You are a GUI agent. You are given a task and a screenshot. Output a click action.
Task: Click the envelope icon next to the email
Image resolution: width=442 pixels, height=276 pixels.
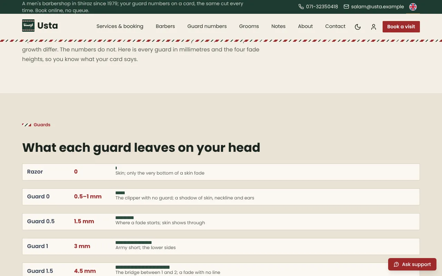pyautogui.click(x=346, y=7)
